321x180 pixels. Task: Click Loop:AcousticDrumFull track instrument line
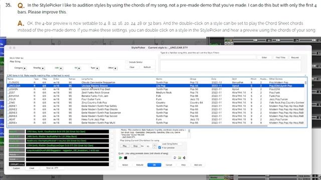(67, 150)
